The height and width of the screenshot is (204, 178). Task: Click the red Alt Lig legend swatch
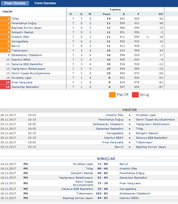(135, 95)
